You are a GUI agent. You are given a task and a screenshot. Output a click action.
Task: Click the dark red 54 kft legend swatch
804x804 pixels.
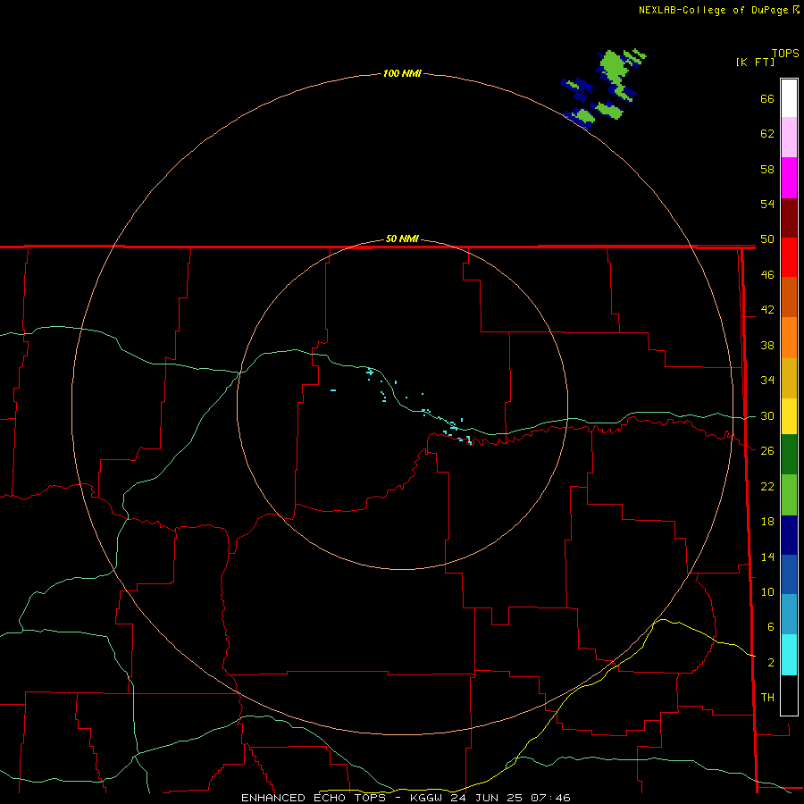click(x=789, y=218)
